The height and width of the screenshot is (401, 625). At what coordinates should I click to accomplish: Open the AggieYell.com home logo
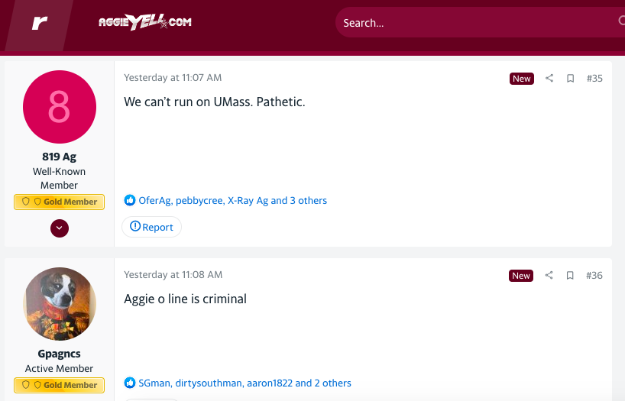pyautogui.click(x=144, y=23)
